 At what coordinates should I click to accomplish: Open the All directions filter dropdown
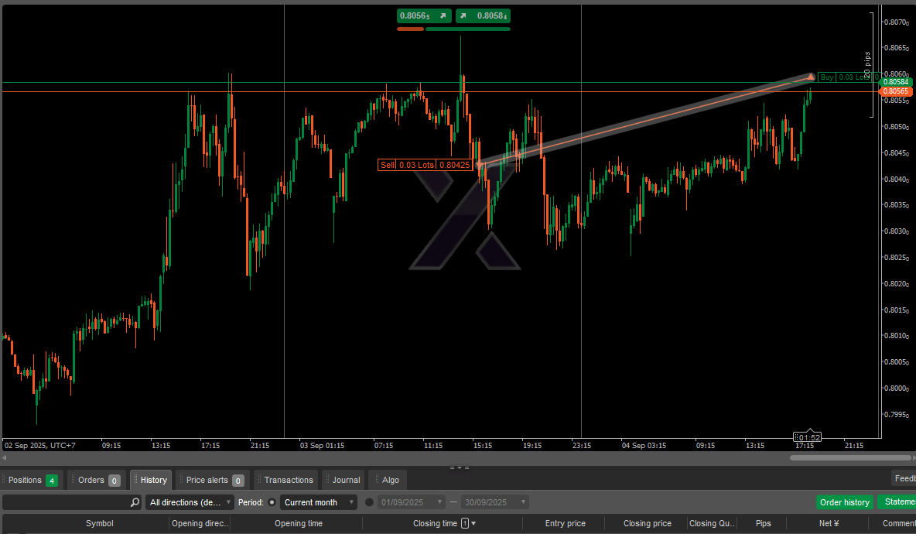coord(190,502)
